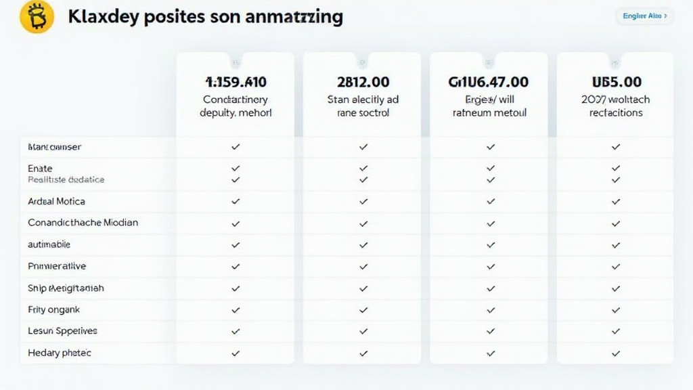This screenshot has width=693, height=390.
Task: Click the Ship Metigitardiah checkmark in 2812.00 column
Action: point(363,288)
